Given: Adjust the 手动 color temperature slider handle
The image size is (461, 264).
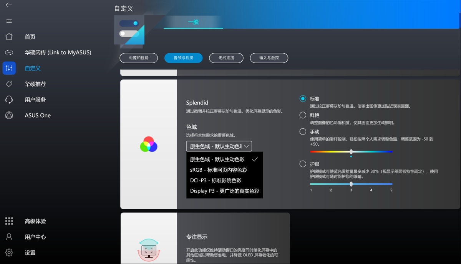Looking at the screenshot, I should (351, 152).
